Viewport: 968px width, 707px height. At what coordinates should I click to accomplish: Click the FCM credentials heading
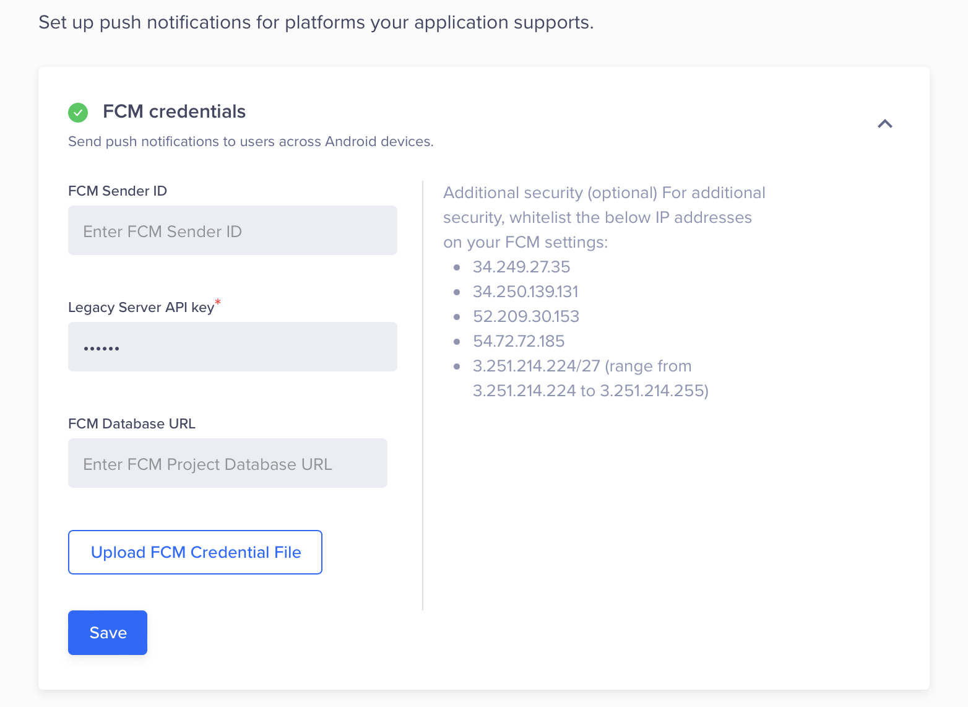[x=174, y=111]
